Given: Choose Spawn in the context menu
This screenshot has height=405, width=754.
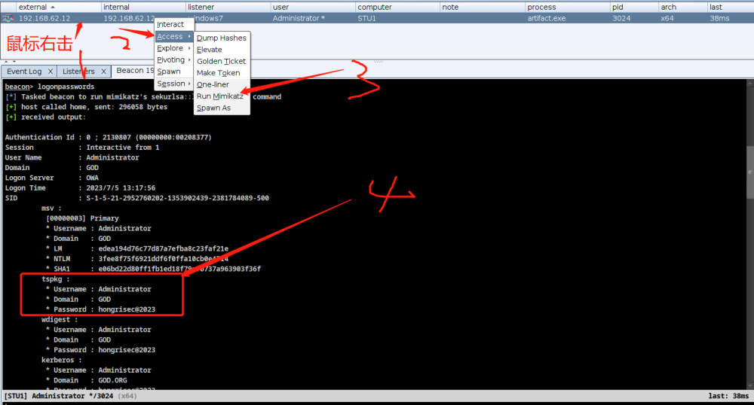Looking at the screenshot, I should [x=169, y=72].
